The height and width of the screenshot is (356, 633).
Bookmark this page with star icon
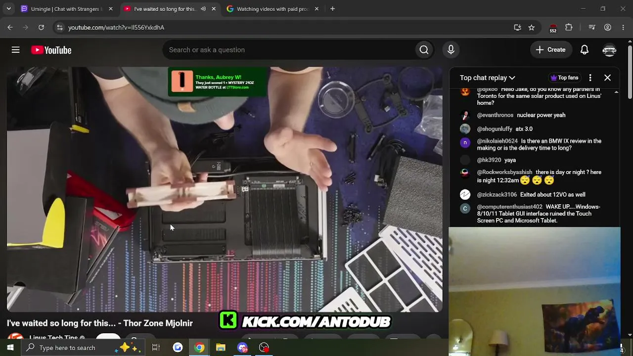(x=532, y=28)
